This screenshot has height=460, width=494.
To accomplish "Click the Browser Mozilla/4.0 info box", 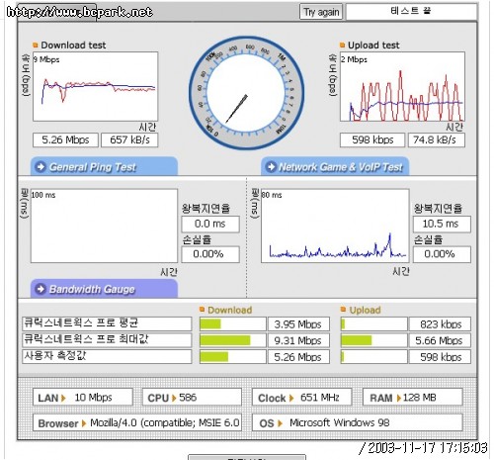I will click(x=137, y=422).
